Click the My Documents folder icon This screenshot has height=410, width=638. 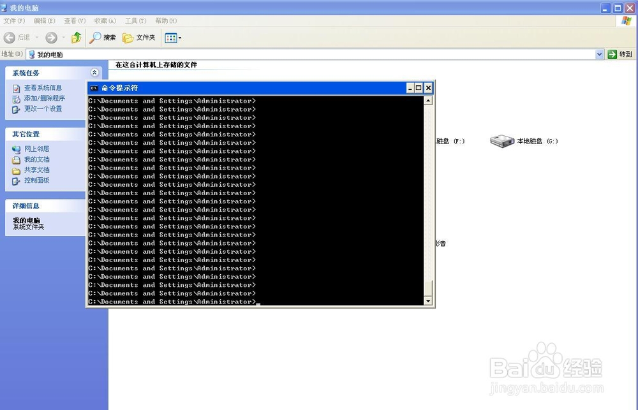[x=17, y=160]
